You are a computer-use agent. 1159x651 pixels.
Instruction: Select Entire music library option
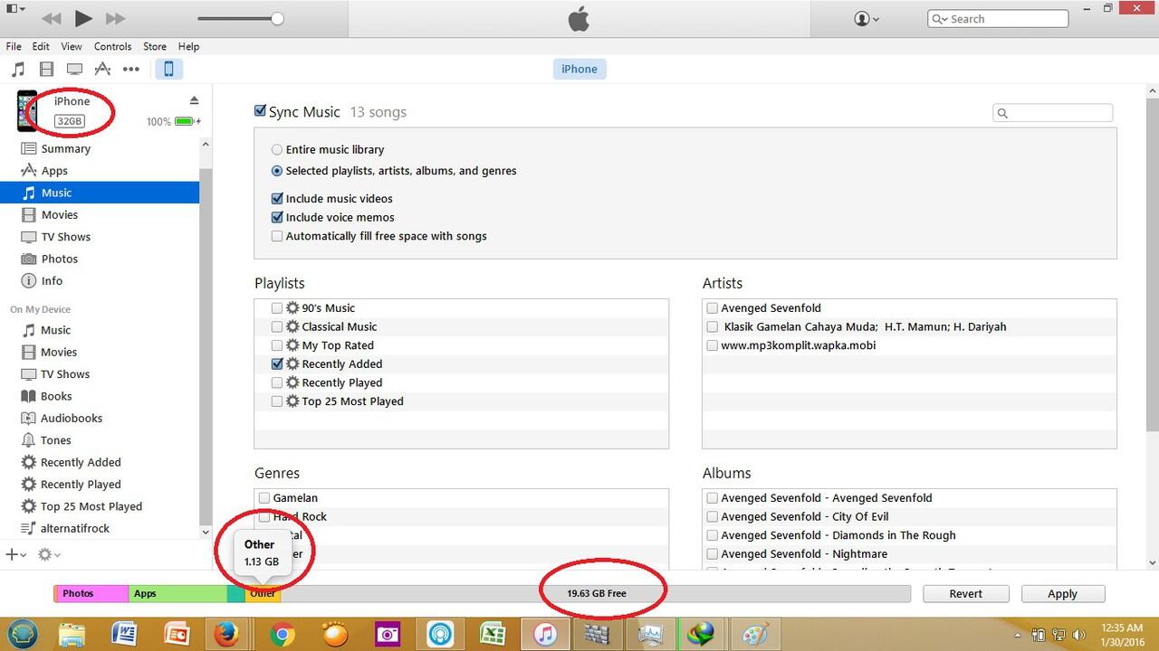tap(277, 149)
